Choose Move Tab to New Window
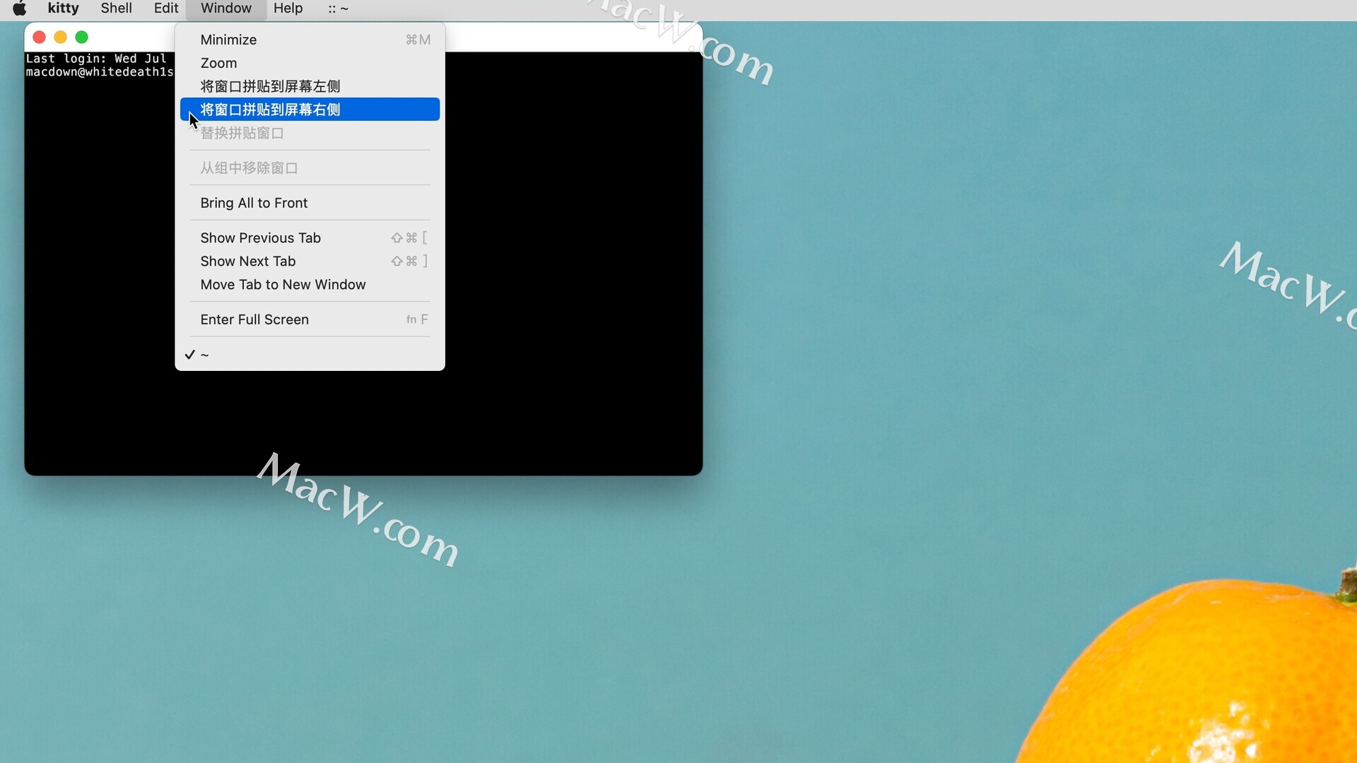1357x763 pixels. click(x=310, y=285)
